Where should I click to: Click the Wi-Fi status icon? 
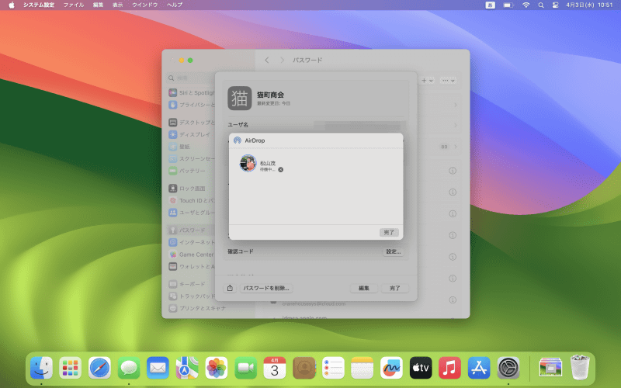[526, 5]
